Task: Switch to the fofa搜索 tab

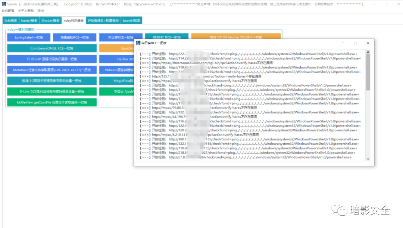Action: [x=11, y=21]
